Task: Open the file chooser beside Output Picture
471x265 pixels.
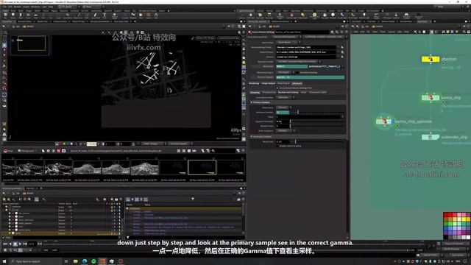Action: [x=342, y=52]
